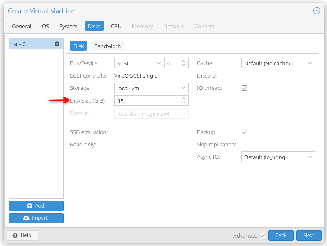
Task: Open the Bandwidth sub-tab
Action: (x=107, y=46)
